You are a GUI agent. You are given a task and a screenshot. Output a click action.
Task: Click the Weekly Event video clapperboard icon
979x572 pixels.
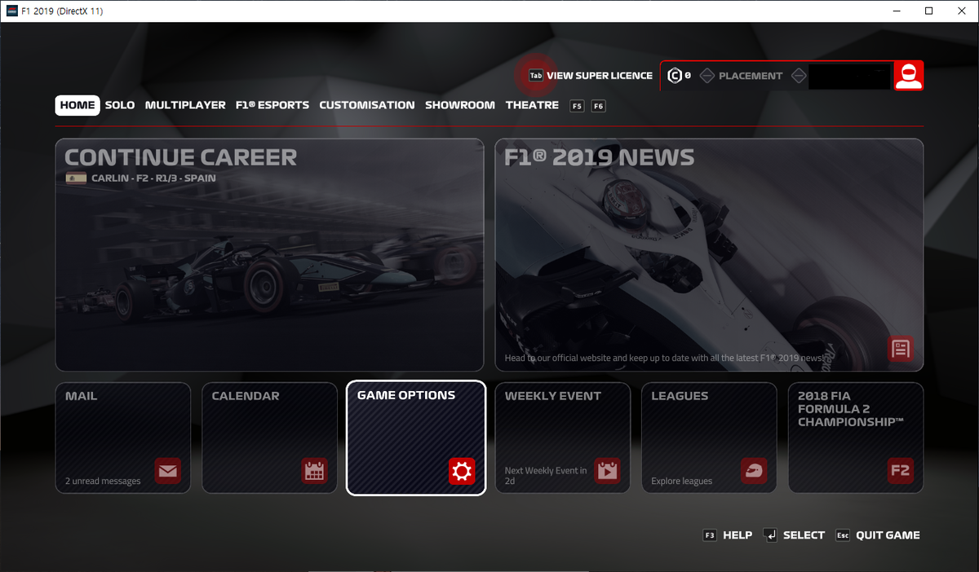(x=607, y=471)
